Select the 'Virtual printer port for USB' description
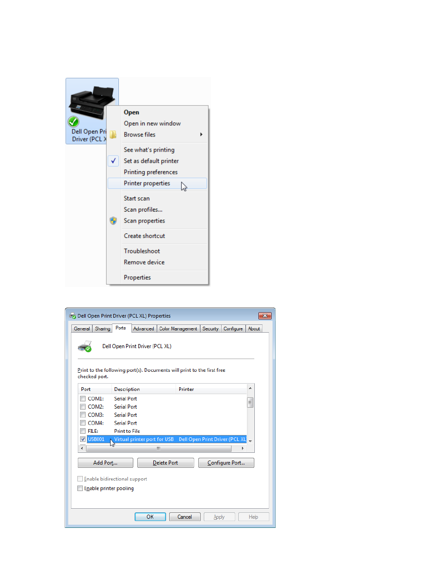Viewport: 434px width, 562px height. coord(144,439)
